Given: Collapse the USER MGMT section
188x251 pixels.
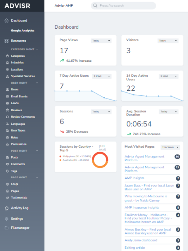Looking at the screenshot, I should [x=37, y=83].
